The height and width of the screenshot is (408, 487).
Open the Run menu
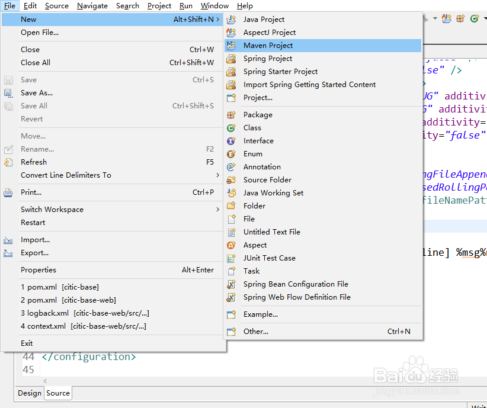[x=185, y=6]
